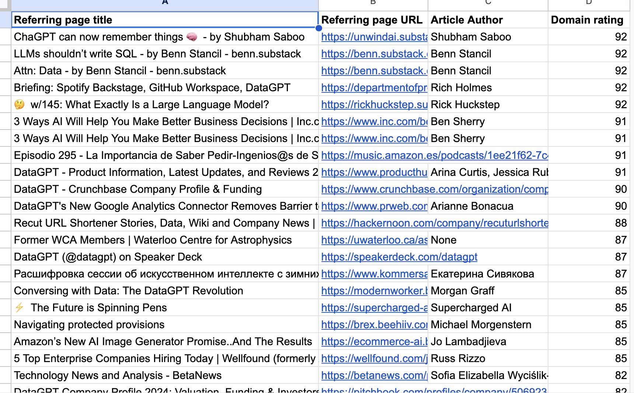
Task: Select cell 'Former WCA Members | Waterloo Centre'
Action: [165, 240]
